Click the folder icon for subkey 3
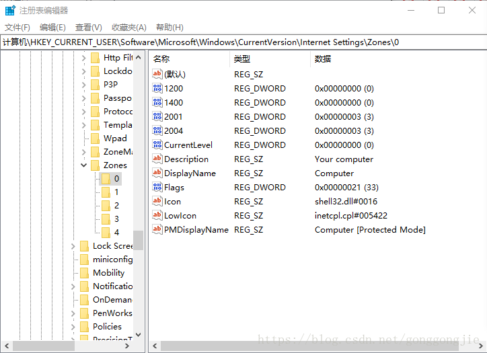Image resolution: width=487 pixels, height=353 pixels. (x=106, y=219)
